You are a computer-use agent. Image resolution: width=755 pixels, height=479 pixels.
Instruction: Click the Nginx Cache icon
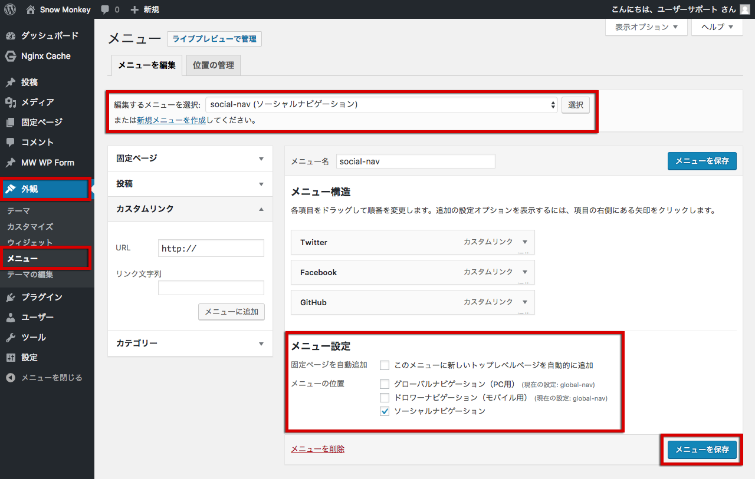pos(11,56)
